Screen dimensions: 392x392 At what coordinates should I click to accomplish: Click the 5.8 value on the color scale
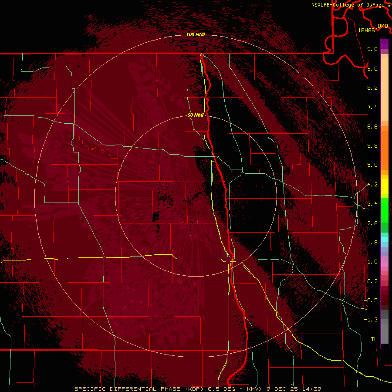(x=372, y=146)
